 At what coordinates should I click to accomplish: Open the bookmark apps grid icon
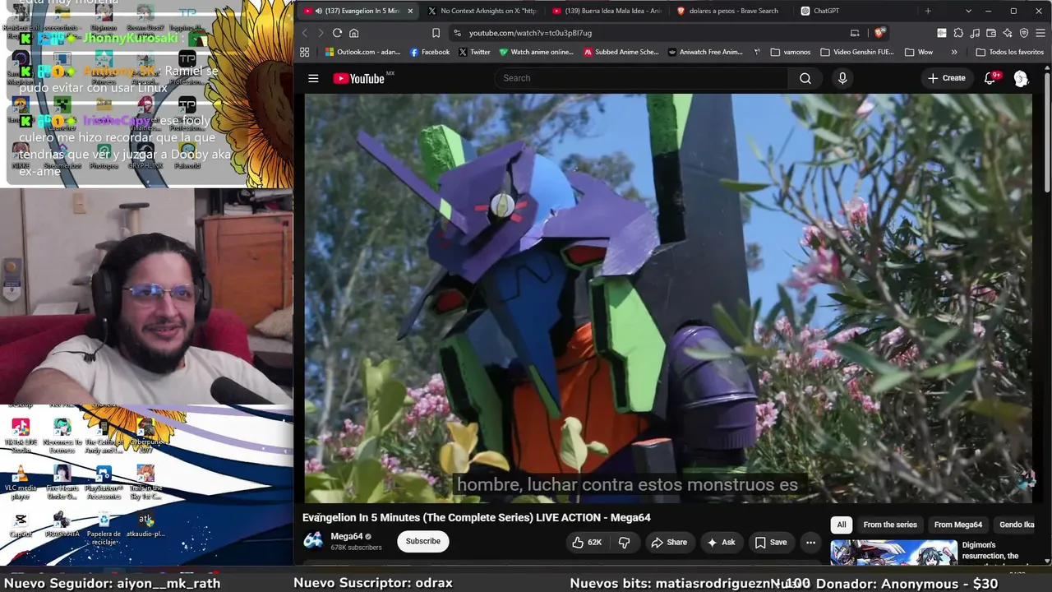pos(305,52)
